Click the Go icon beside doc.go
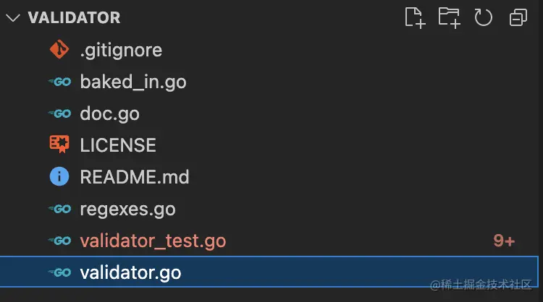 (59, 113)
